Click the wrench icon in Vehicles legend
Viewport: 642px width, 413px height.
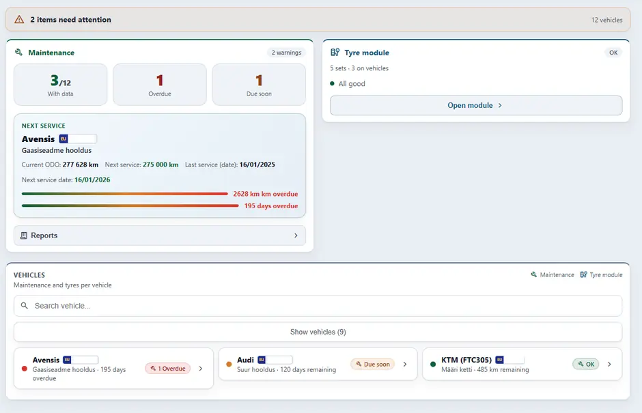[533, 274]
